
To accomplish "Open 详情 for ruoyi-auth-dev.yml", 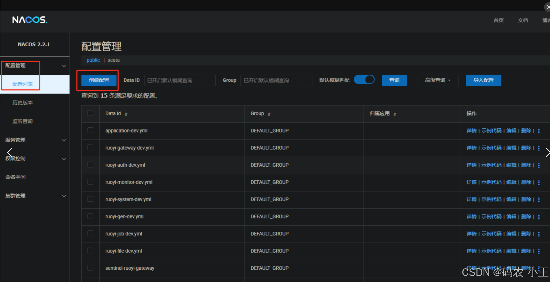I will pyautogui.click(x=471, y=165).
